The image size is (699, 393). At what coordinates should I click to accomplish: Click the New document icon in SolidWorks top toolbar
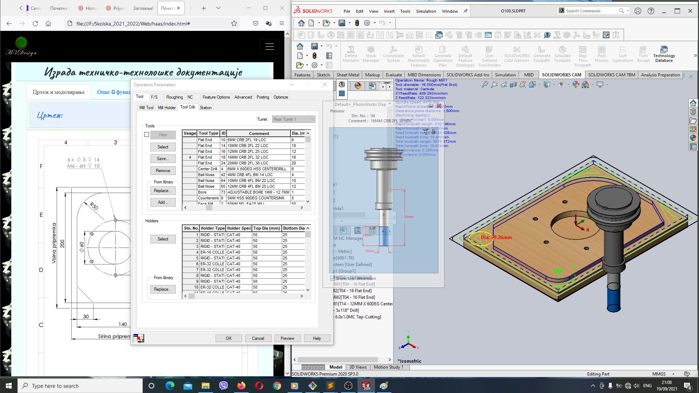click(x=311, y=23)
